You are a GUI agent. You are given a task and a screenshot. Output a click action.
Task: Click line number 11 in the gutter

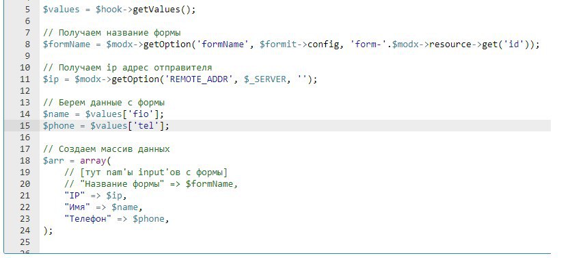[25, 79]
